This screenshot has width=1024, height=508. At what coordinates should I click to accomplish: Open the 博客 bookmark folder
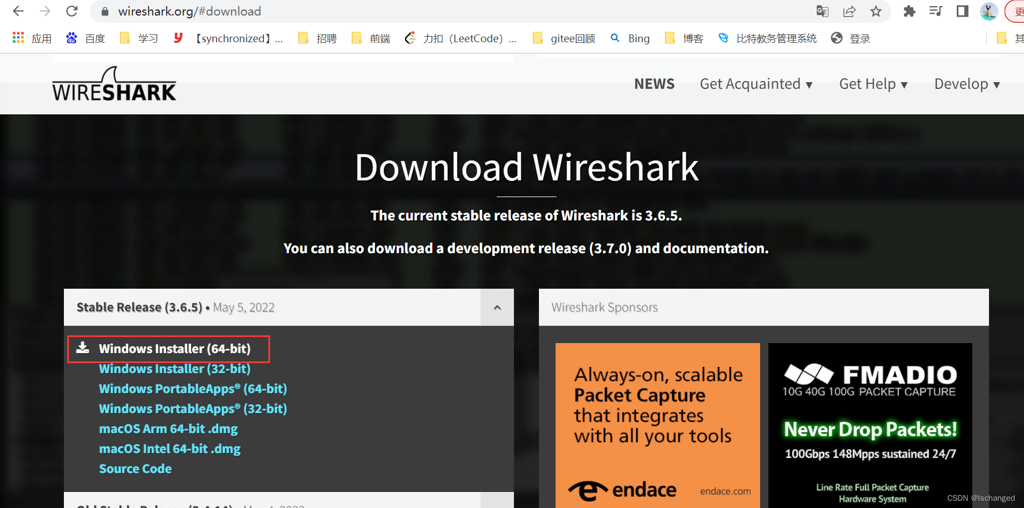pos(684,38)
